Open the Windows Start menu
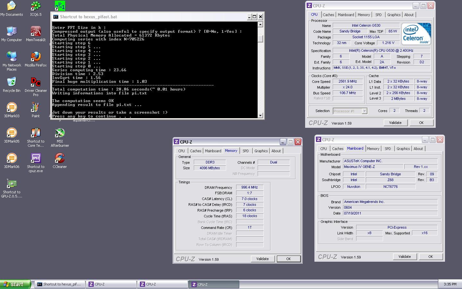 (x=15, y=284)
